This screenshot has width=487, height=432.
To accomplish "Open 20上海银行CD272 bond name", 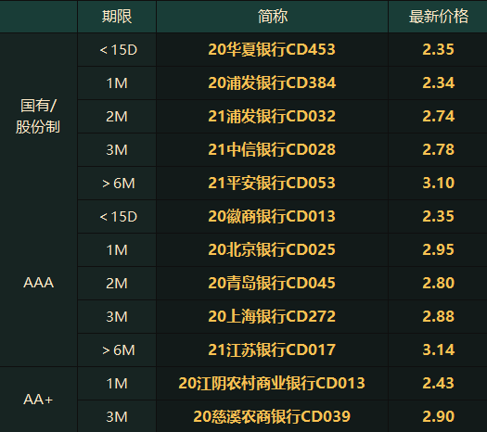I will (x=272, y=316).
